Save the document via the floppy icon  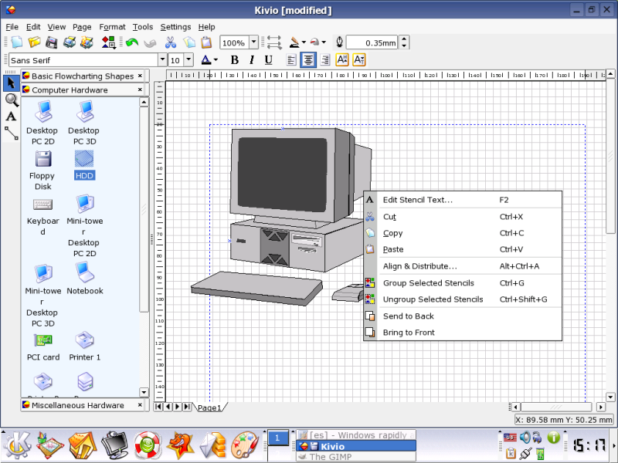[x=52, y=42]
